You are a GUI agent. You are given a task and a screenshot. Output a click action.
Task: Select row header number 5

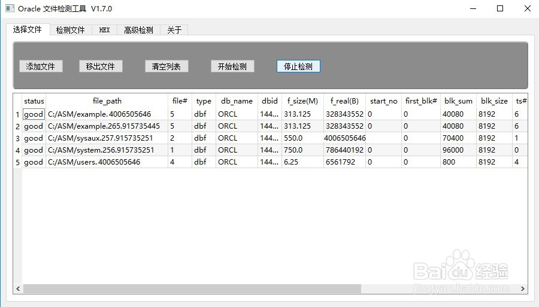17,162
